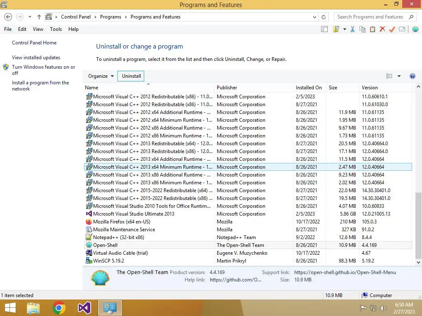The width and height of the screenshot is (422, 316).
Task: Select Visual Studio 2010 Tools for Office Runtime
Action: point(248,206)
